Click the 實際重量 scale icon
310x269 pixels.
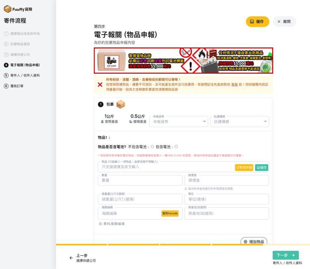pyautogui.click(x=102, y=122)
